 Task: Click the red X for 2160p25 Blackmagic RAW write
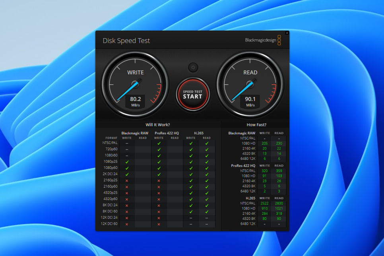tap(127, 180)
